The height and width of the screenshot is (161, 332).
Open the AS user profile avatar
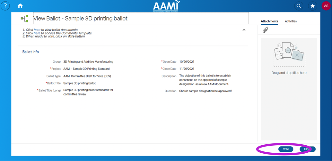coord(326,6)
